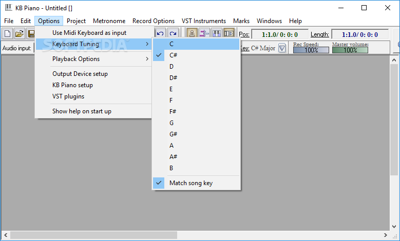The image size is (400, 241).
Task: Minimize the KB Piano window
Action: [x=341, y=8]
